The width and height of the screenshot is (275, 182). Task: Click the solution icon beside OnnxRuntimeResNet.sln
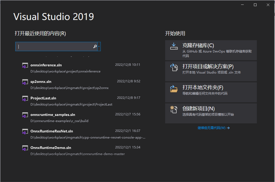(x=25, y=132)
